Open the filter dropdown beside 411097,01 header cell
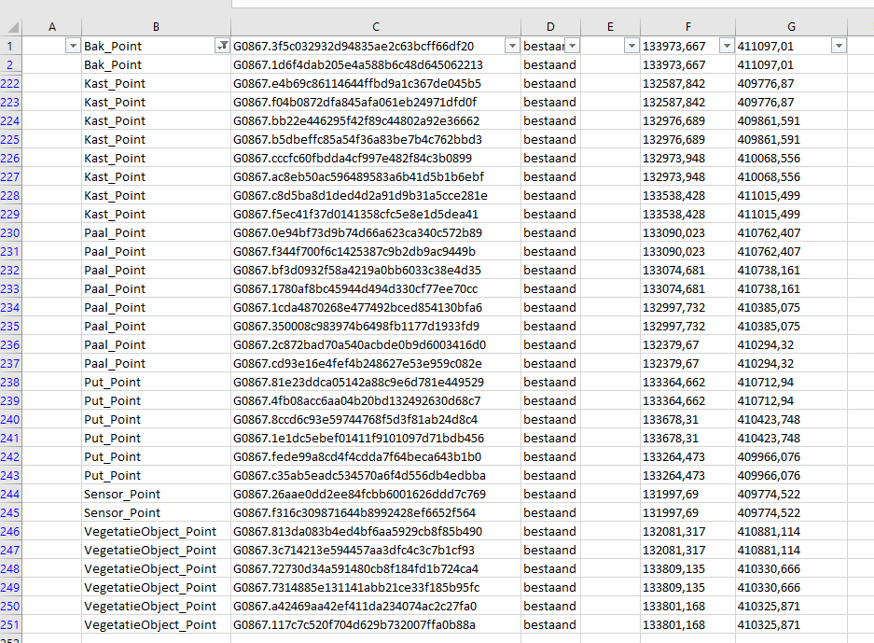Screen dimensions: 874x643 tap(839, 46)
